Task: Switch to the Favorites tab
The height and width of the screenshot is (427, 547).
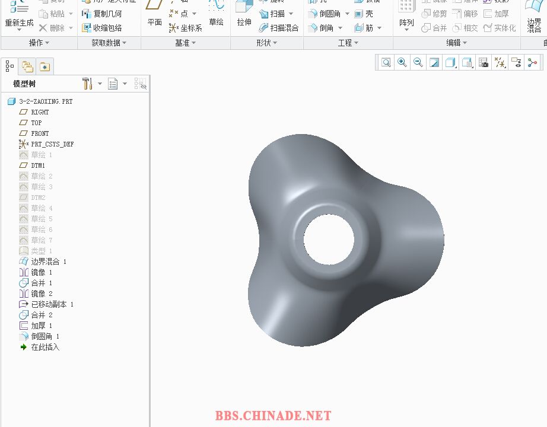Action: [x=44, y=66]
